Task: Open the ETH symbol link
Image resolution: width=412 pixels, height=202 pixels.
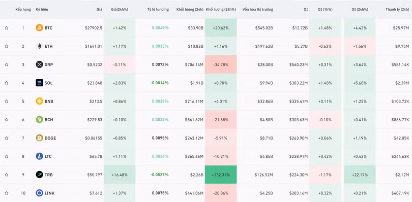Action: (x=48, y=46)
